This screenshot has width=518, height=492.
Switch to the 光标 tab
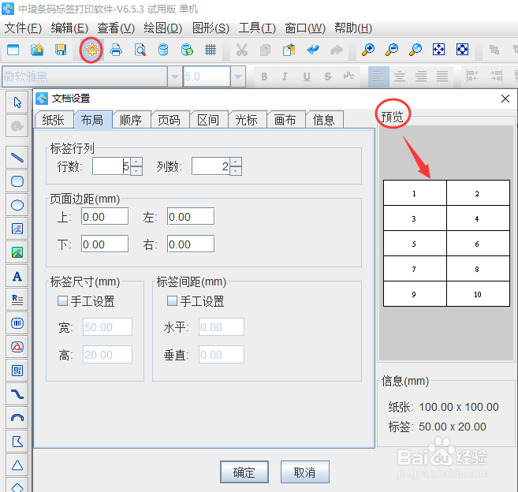click(247, 120)
